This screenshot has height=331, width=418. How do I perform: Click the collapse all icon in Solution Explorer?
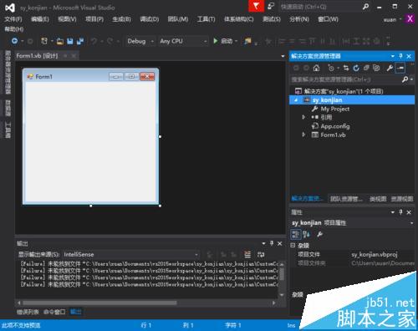[366, 68]
